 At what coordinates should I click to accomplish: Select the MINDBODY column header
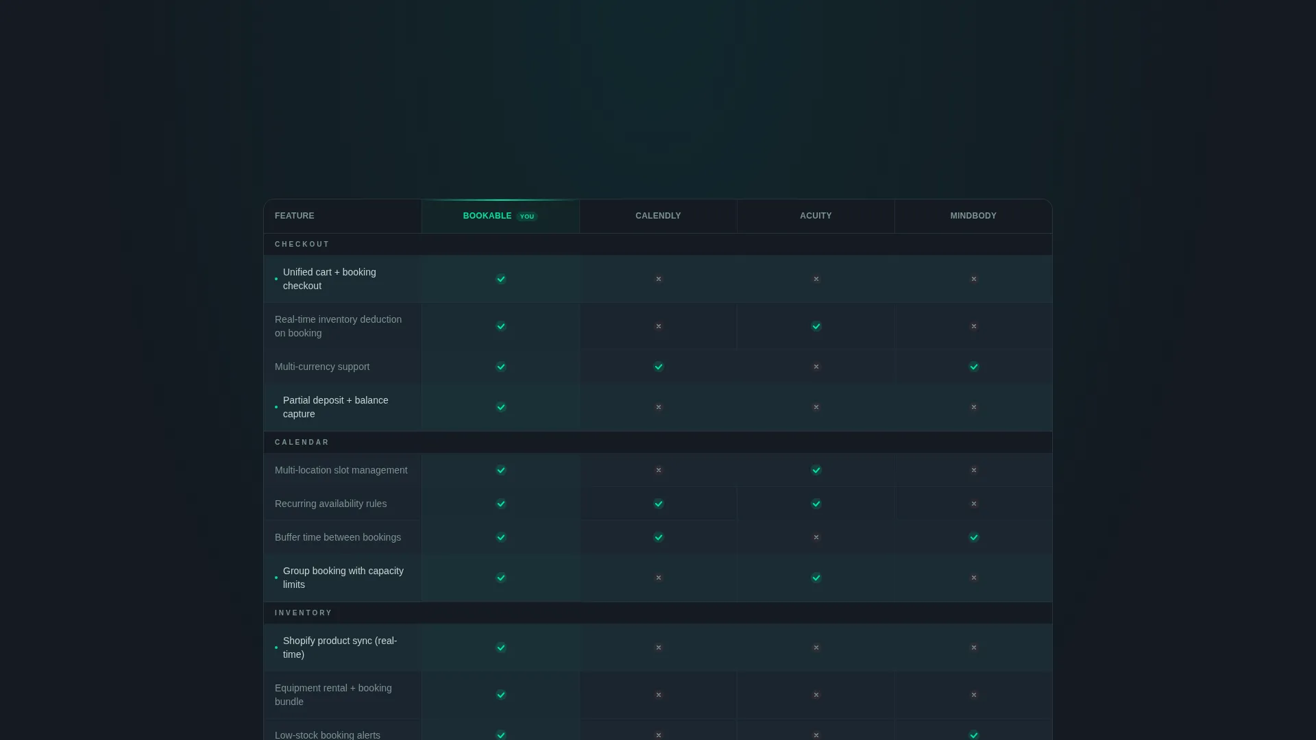coord(973,216)
